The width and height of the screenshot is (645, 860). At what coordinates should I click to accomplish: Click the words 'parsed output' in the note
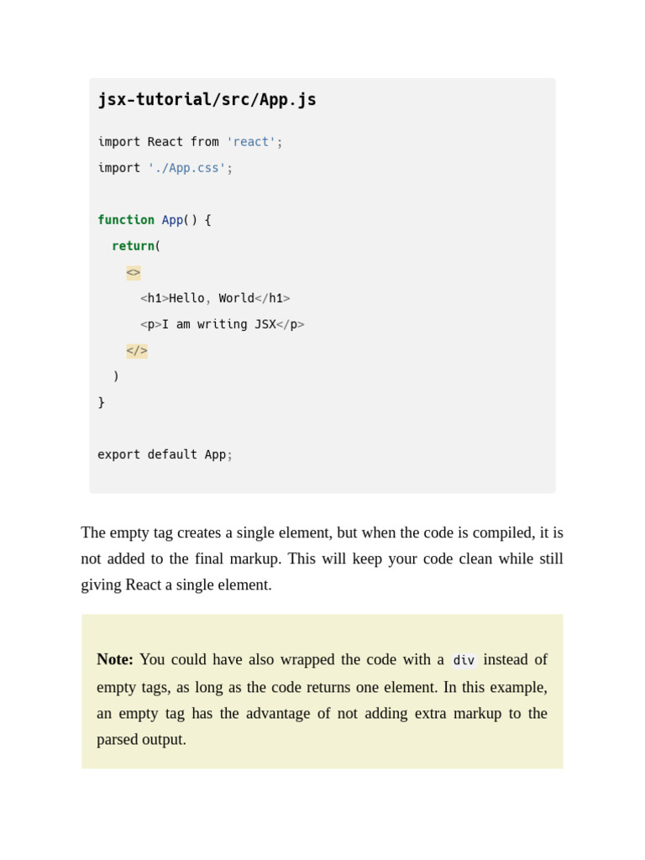click(141, 739)
